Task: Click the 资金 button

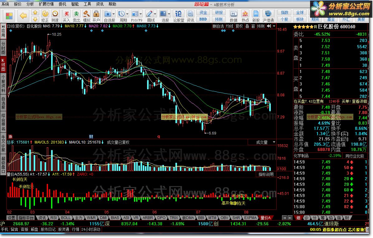Action: point(203,12)
